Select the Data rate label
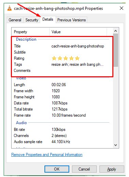 pos(21,103)
